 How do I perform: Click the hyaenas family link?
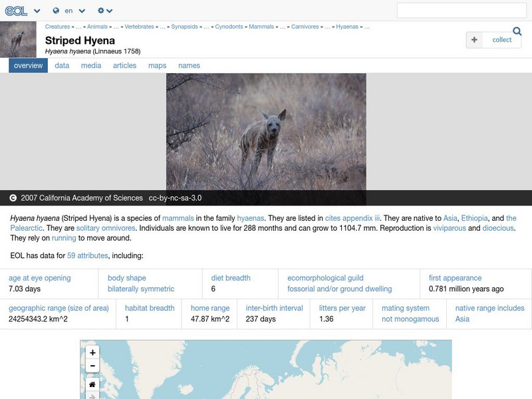[x=251, y=216]
